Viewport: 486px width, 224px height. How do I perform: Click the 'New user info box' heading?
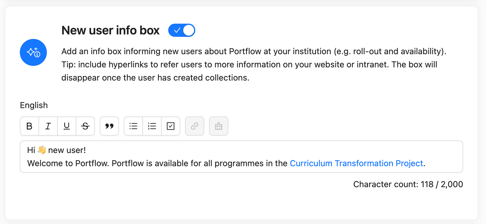(x=111, y=30)
